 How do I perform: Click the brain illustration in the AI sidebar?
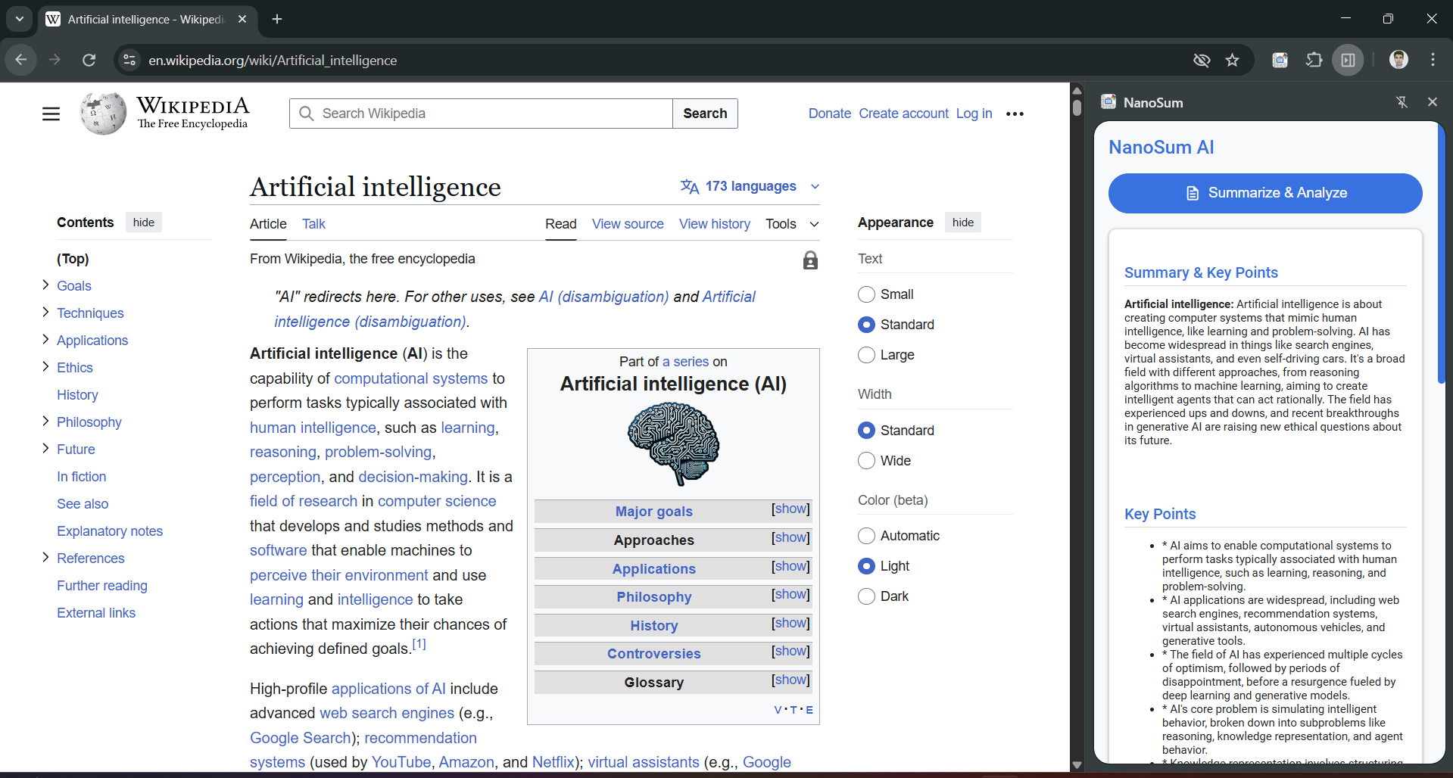pyautogui.click(x=673, y=443)
